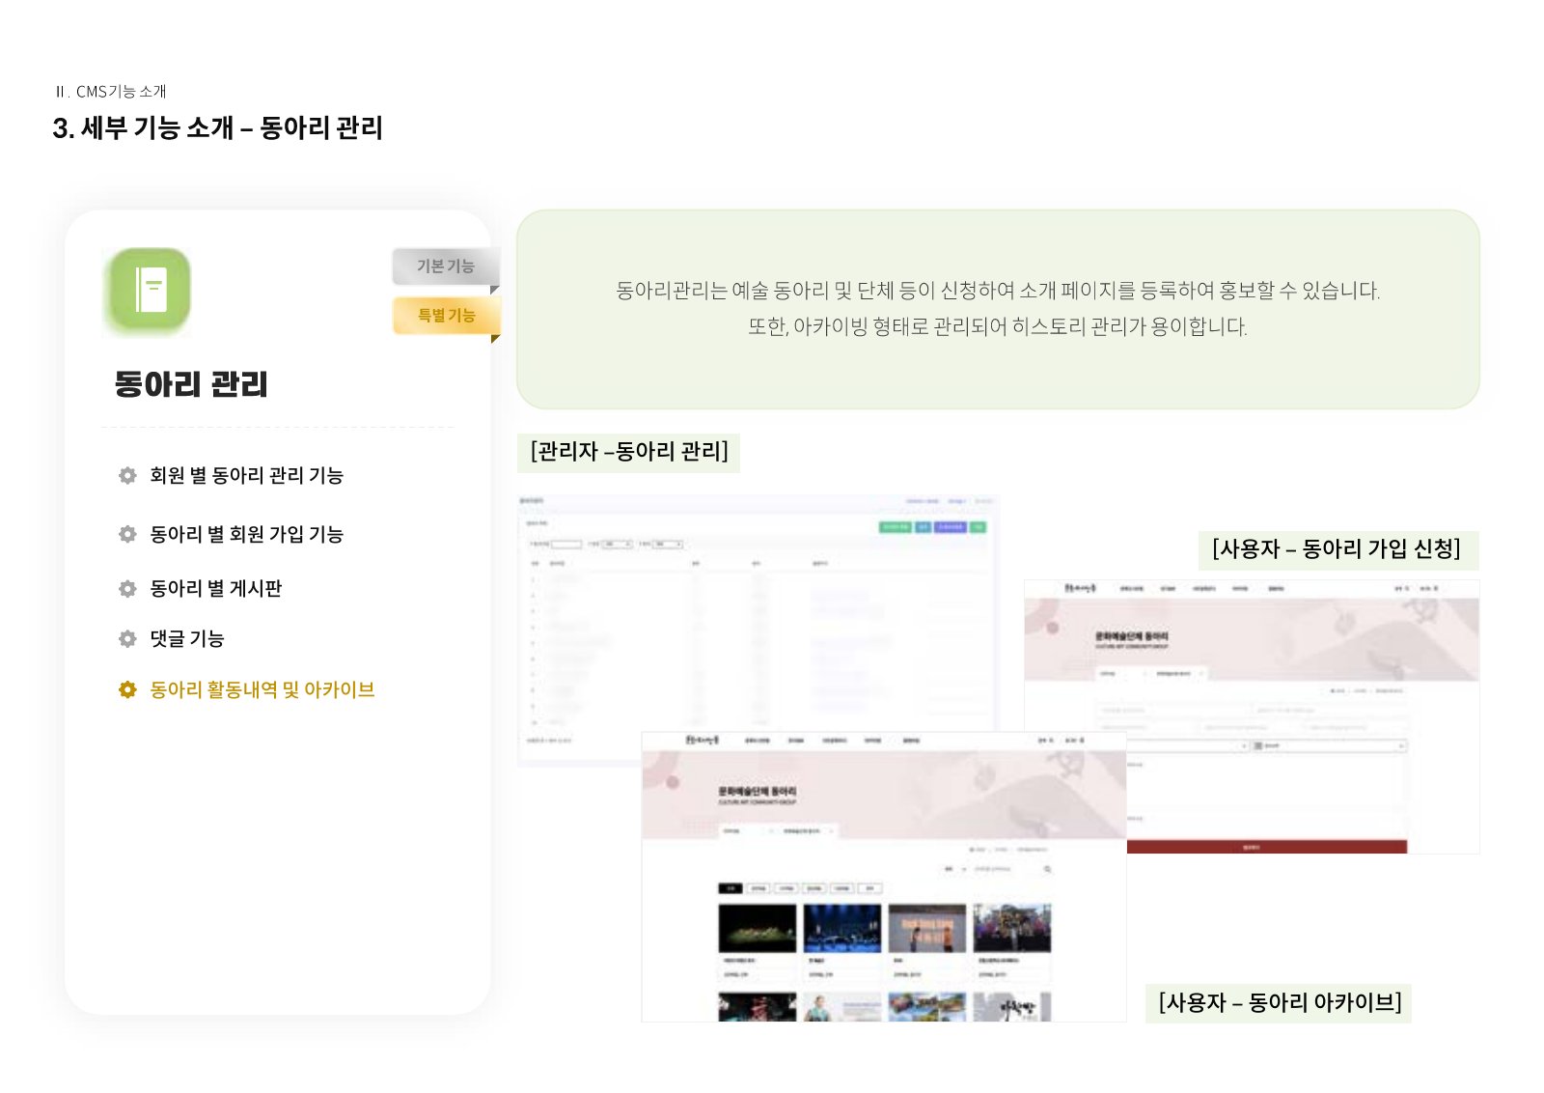Click the dark red submit button in join application screenshot
Viewport: 1544px width, 1093px height.
click(1266, 847)
